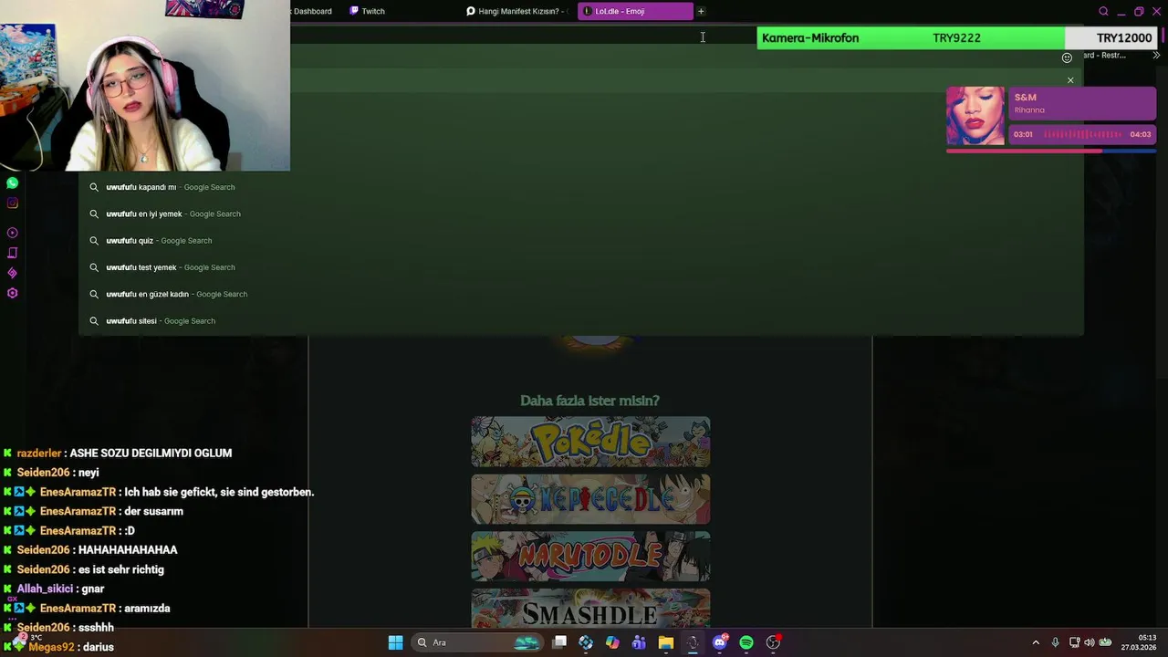Open Spotify from the taskbar
1168x657 pixels.
[x=746, y=642]
